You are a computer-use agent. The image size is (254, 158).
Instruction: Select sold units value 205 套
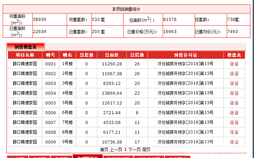point(98,32)
